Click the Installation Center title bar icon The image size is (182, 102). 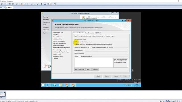point(43,13)
